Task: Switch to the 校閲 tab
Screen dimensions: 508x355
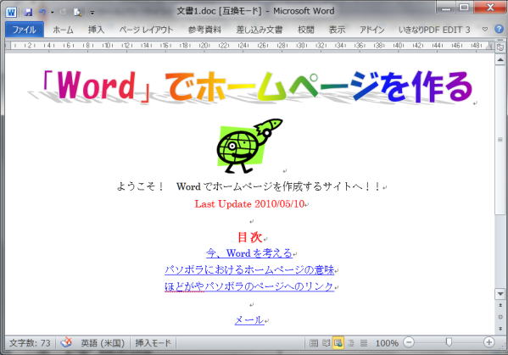Action: point(306,30)
